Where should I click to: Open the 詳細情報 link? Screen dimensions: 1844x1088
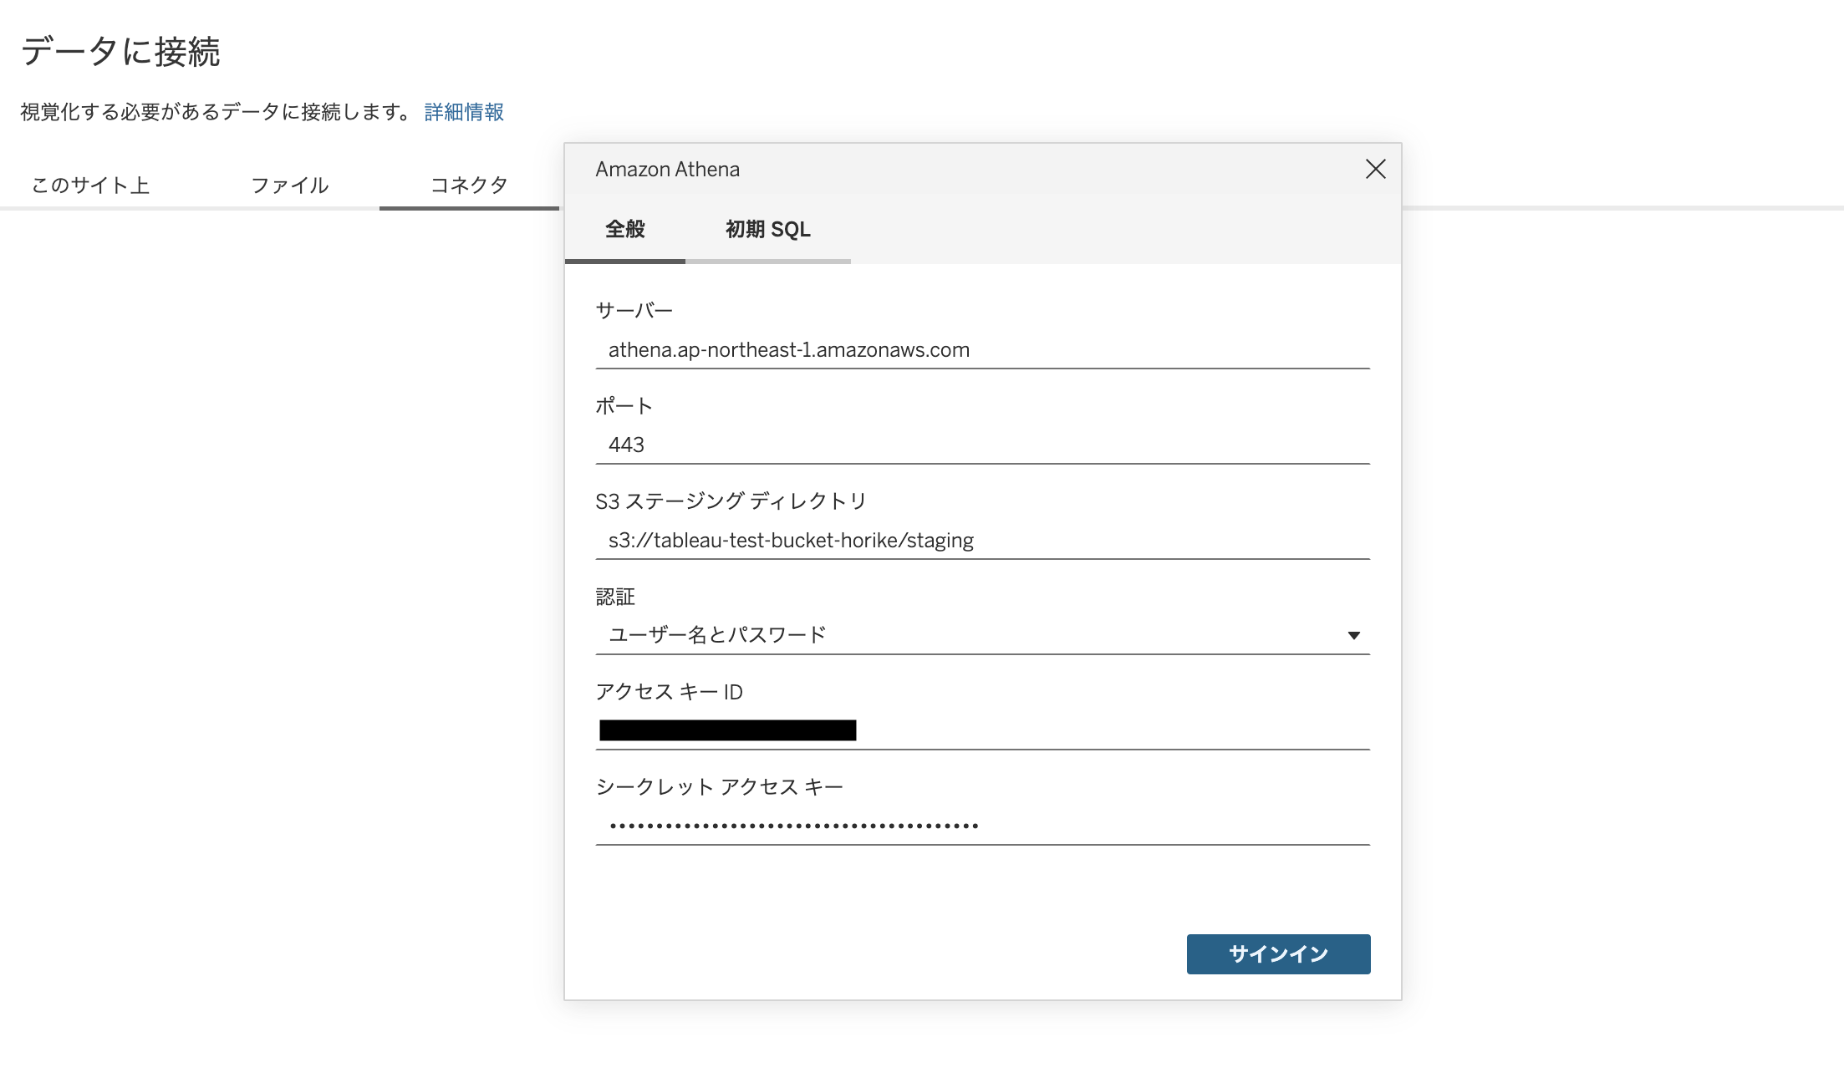[464, 112]
